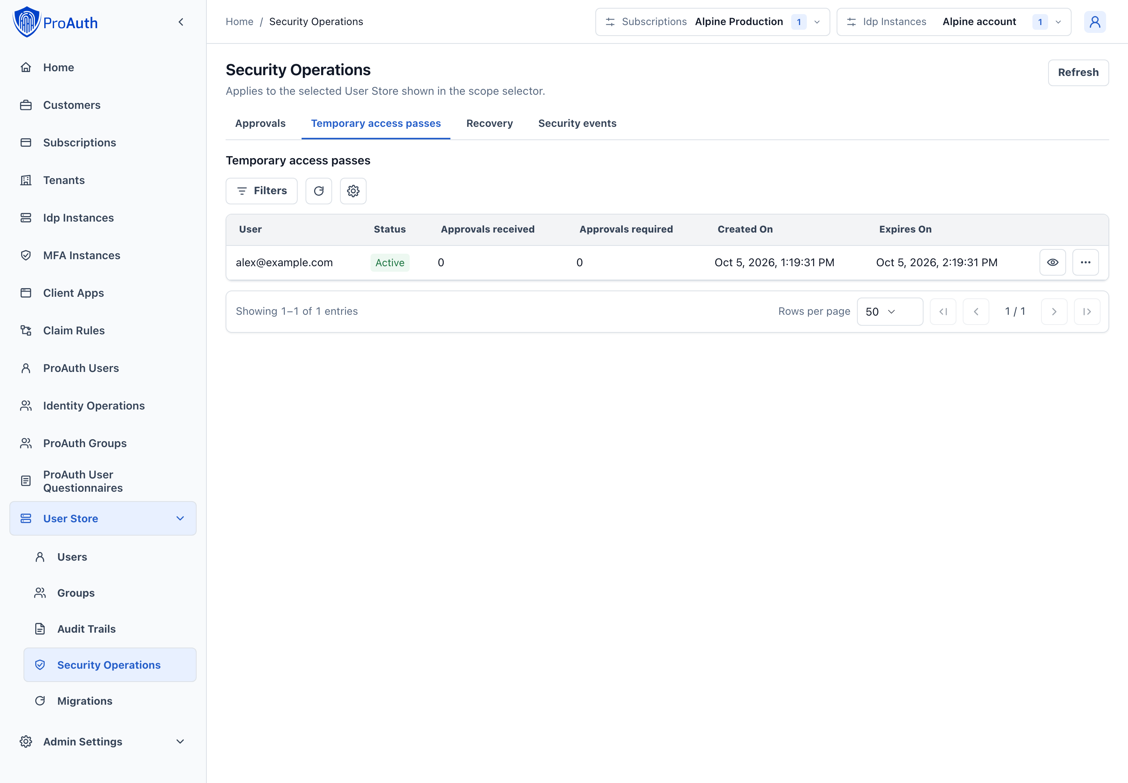This screenshot has height=783, width=1128.
Task: Open Claim Rules in the sidebar
Action: coord(103,331)
